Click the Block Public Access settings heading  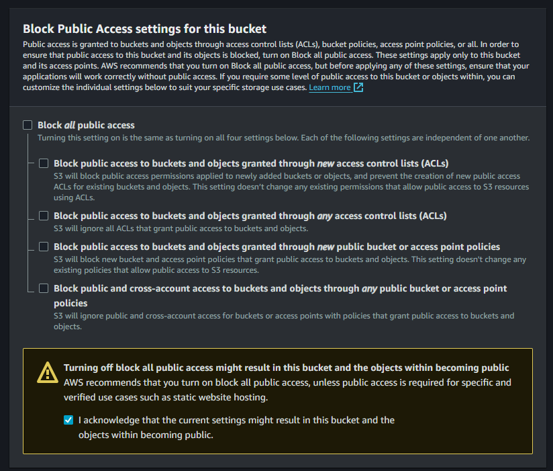(144, 29)
